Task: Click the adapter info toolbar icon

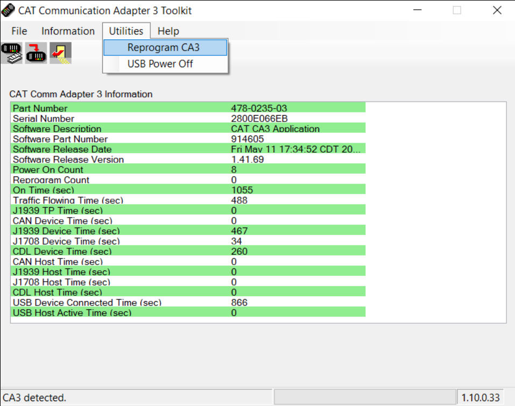Action: click(x=12, y=53)
